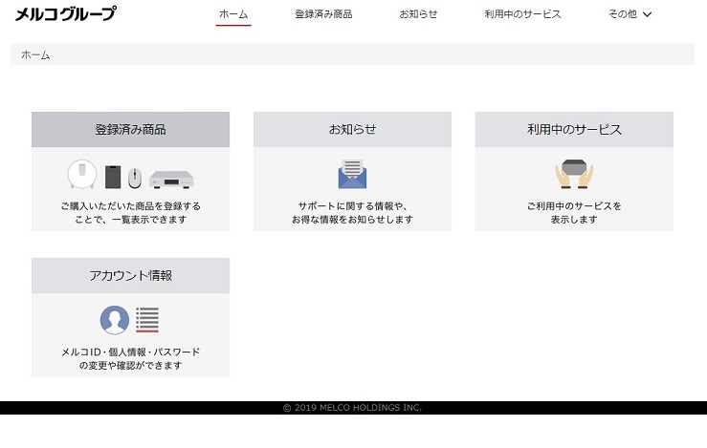Click the list lines icon beside avatar
707x448 pixels.
[x=147, y=320]
